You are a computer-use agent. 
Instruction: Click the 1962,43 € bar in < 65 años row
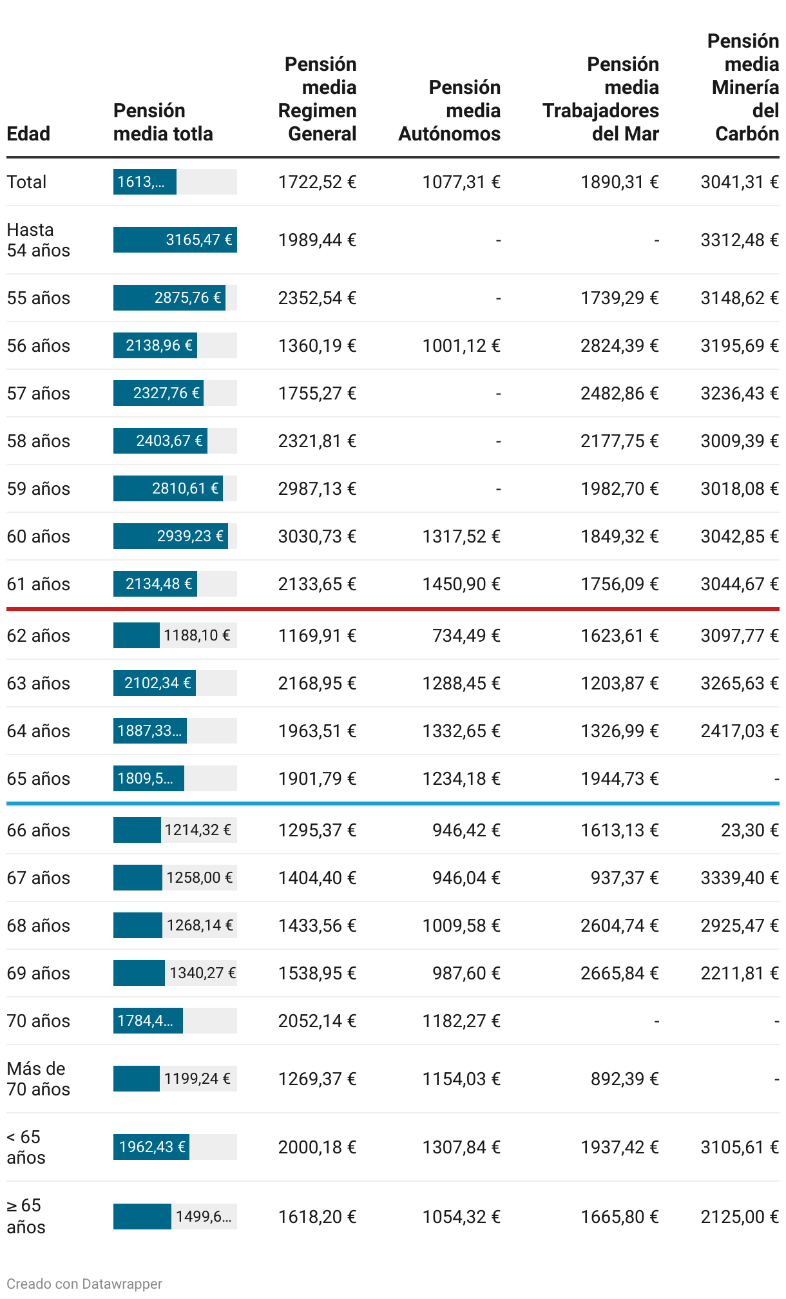151,1147
